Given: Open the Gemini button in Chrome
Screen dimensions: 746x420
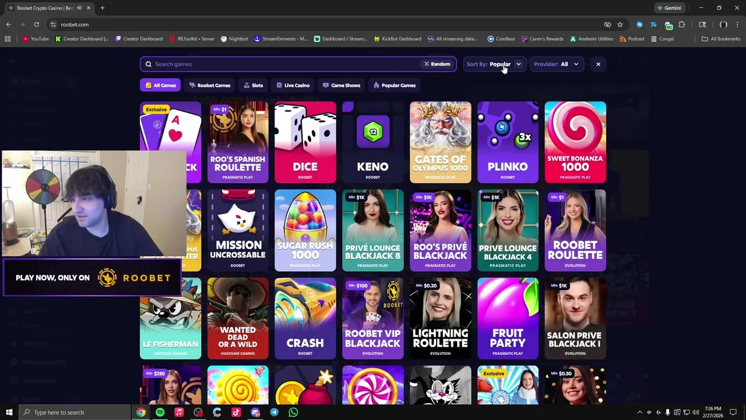Looking at the screenshot, I should (669, 8).
